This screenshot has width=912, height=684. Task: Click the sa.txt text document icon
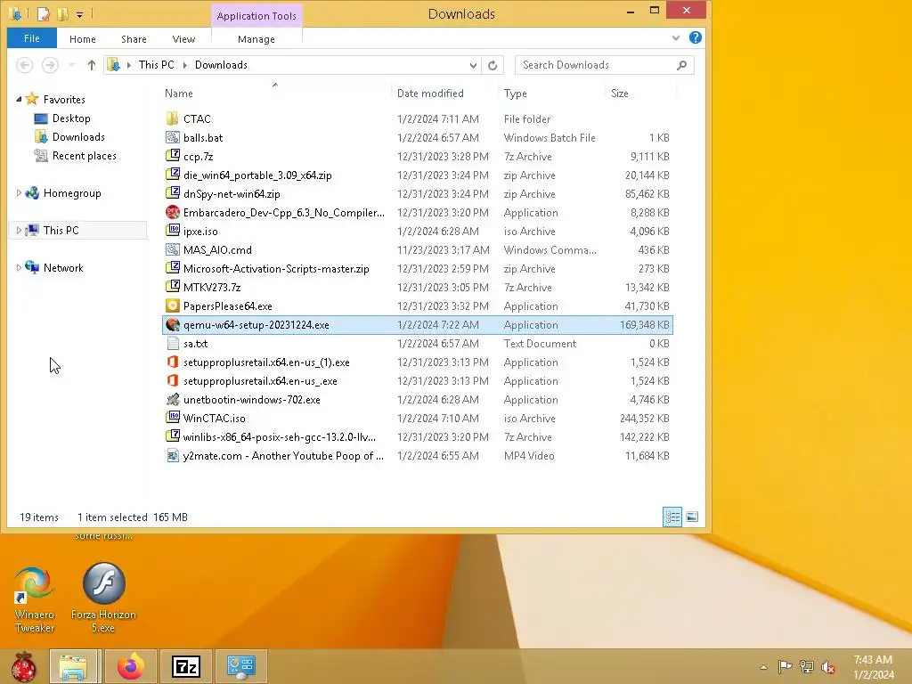click(172, 343)
